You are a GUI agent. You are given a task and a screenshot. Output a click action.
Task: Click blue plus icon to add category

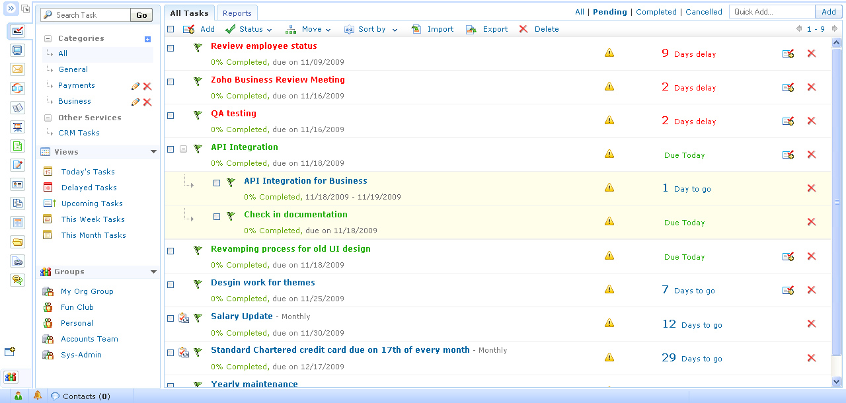coord(147,39)
